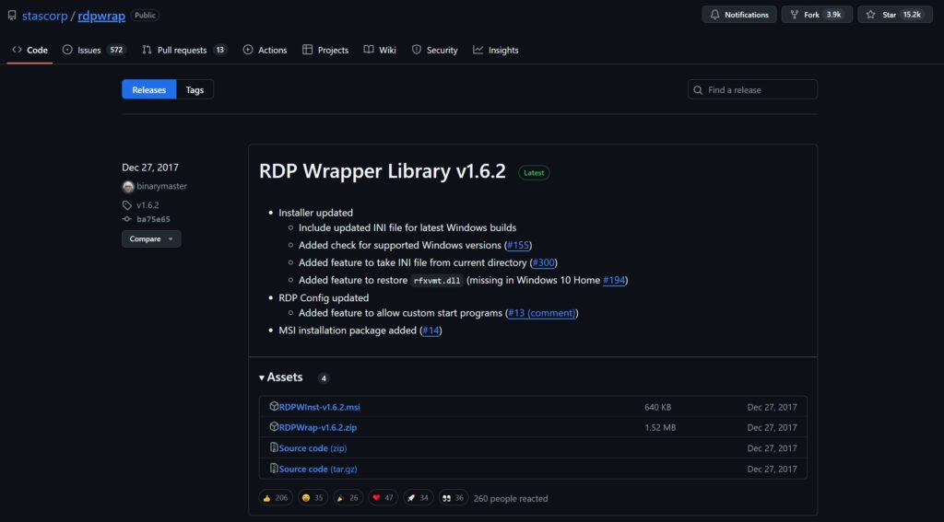This screenshot has height=522, width=944.
Task: Open the Wiki tab
Action: 380,50
